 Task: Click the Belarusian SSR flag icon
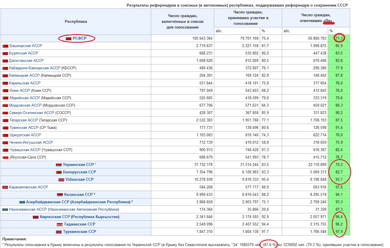[59, 172]
